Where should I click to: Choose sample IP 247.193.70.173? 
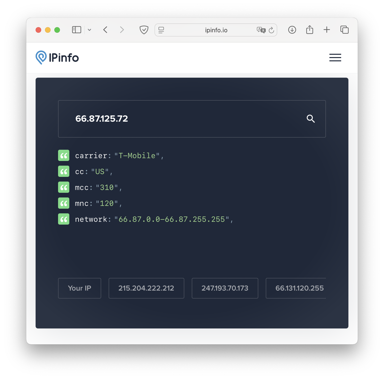[x=225, y=288]
